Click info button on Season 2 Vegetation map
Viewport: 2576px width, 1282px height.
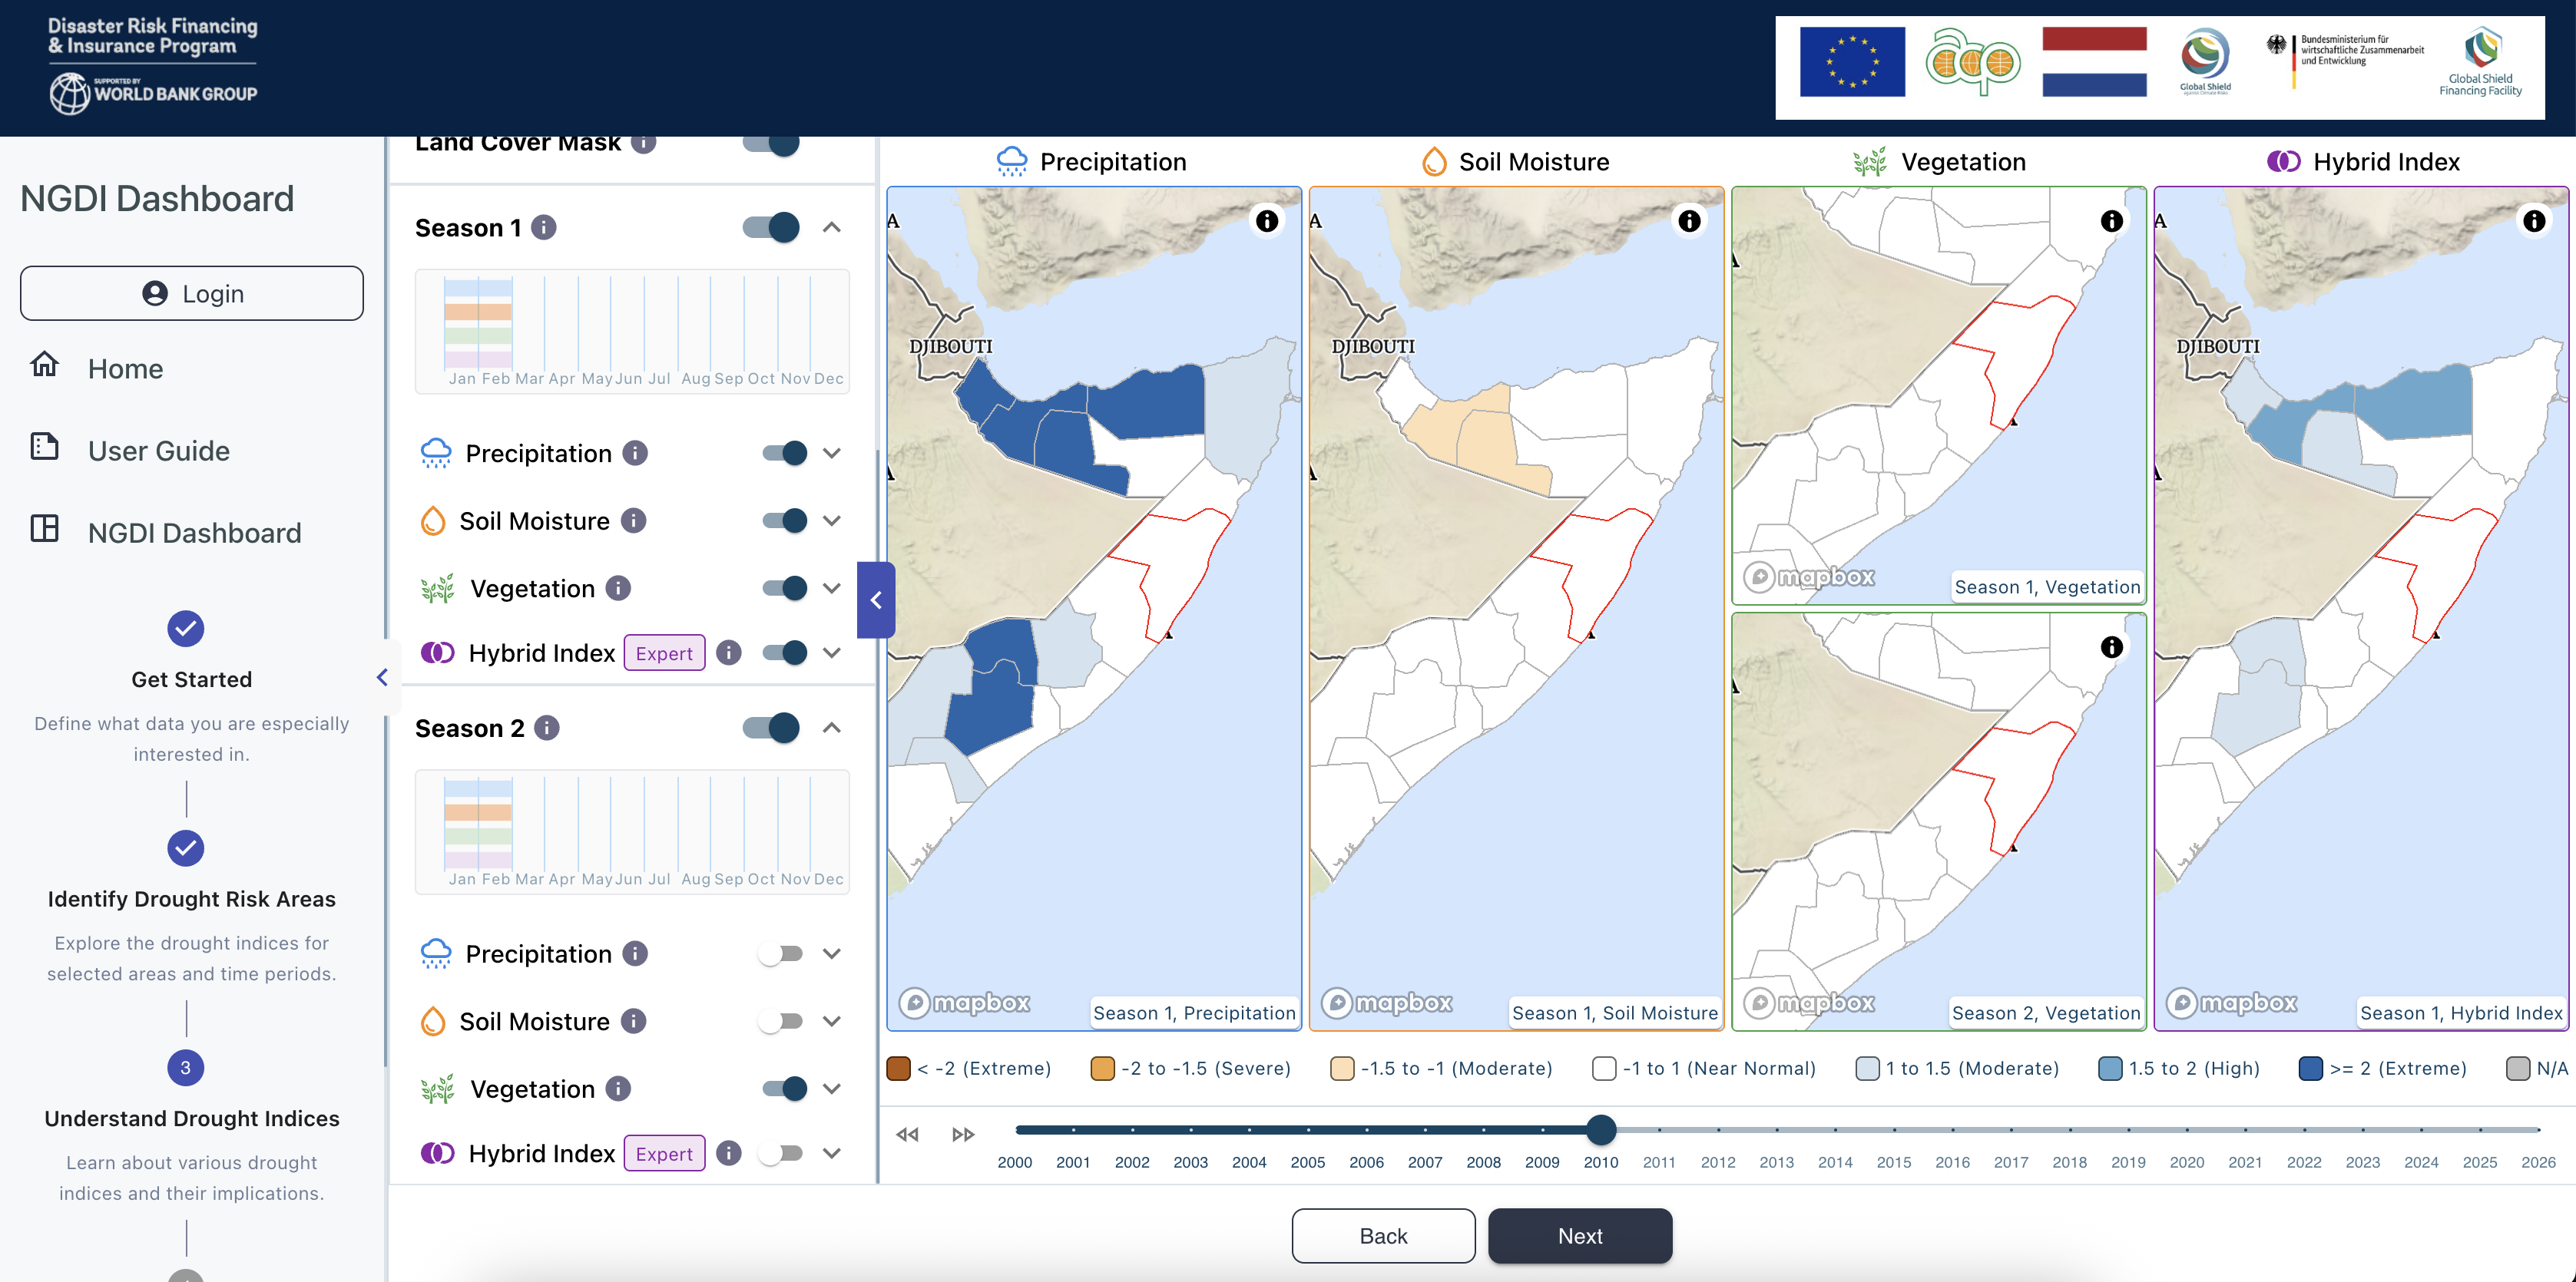2112,646
